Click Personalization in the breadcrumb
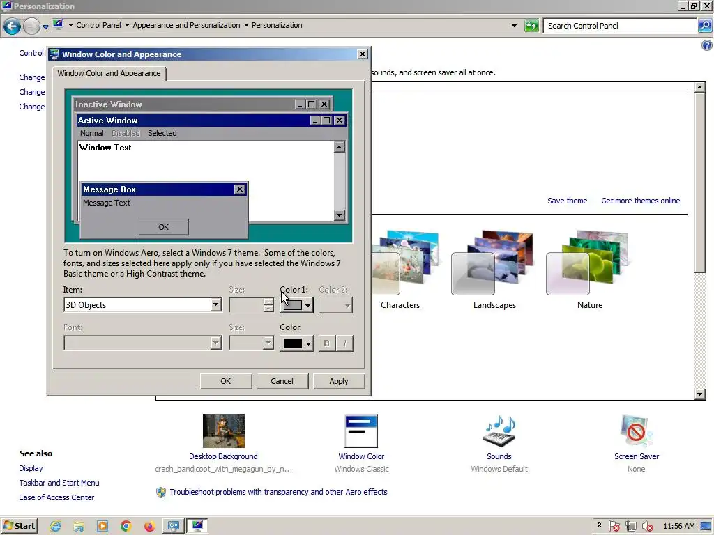This screenshot has height=535, width=714. point(277,26)
